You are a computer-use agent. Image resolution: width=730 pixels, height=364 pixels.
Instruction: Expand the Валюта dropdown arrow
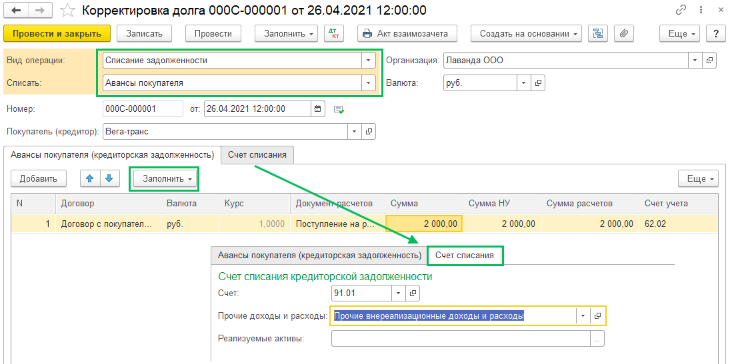(x=524, y=83)
